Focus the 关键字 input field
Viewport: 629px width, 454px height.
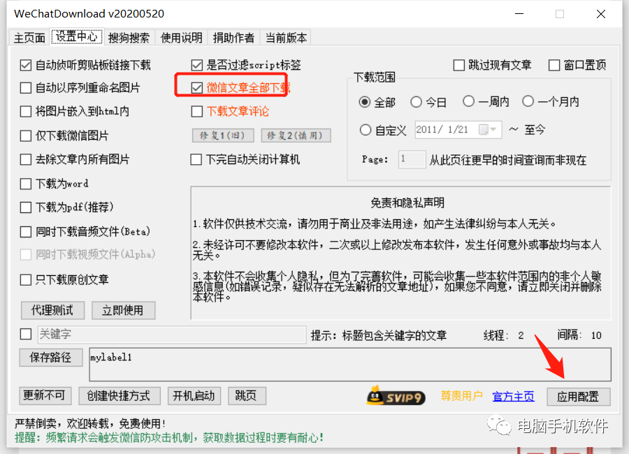point(172,334)
